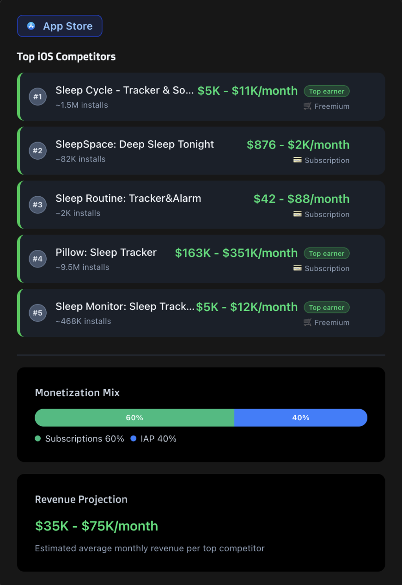This screenshot has height=585, width=402.
Task: Click the shopping cart icon next to Sleep Cycle's Freemium label
Action: point(307,106)
